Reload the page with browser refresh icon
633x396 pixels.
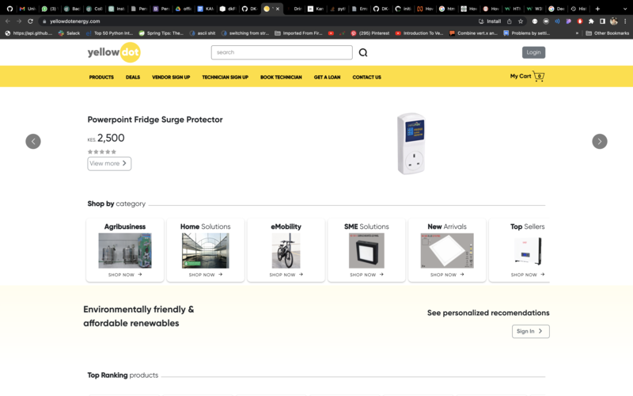coord(30,21)
